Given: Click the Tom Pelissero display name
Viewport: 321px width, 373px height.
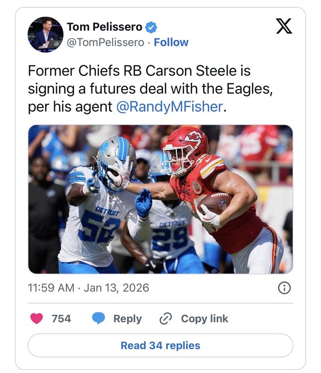Looking at the screenshot, I should [x=104, y=27].
